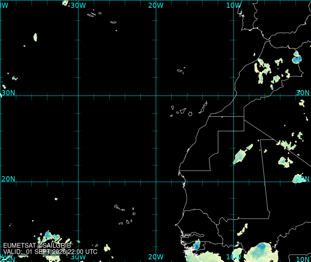Click the blue-centered cloud cell over eastern Morocco
This screenshot has width=311, height=262.
pos(297,58)
